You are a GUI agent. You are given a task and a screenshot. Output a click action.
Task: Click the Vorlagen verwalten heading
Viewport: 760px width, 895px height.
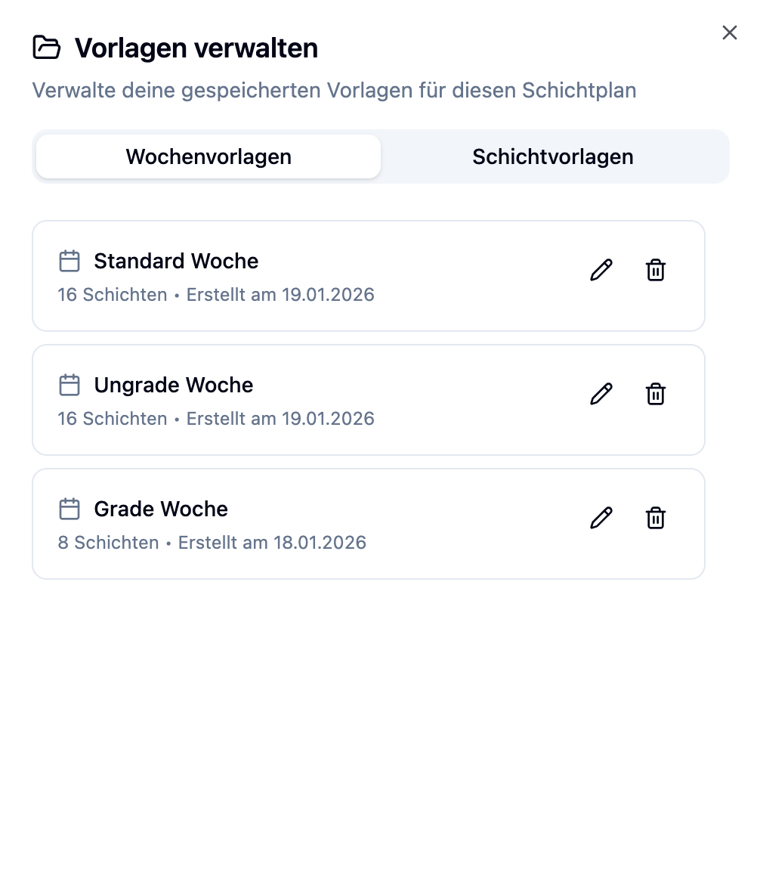196,48
